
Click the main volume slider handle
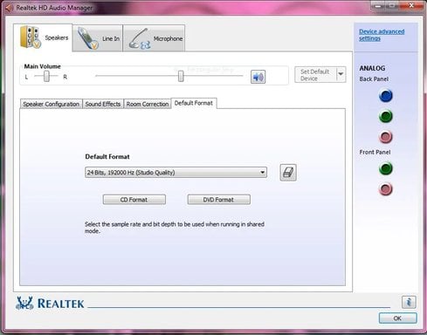coord(181,77)
